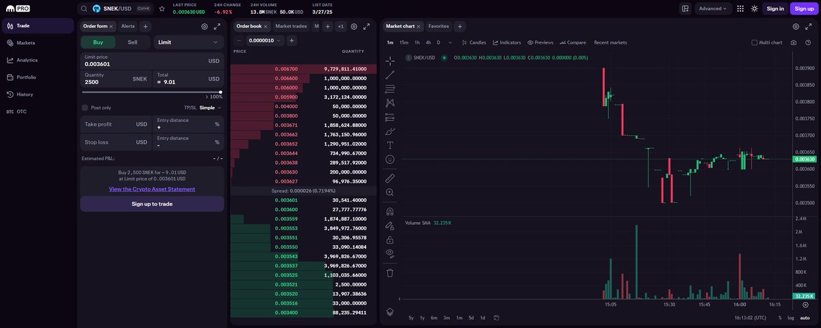This screenshot has width=821, height=328.
Task: Select the chart pattern drawing tool
Action: pos(390,102)
